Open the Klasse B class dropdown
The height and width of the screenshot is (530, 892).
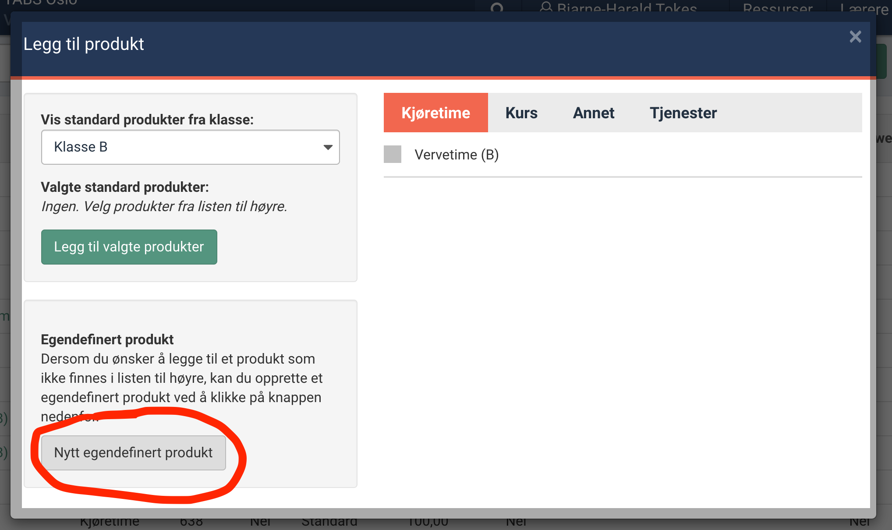191,147
